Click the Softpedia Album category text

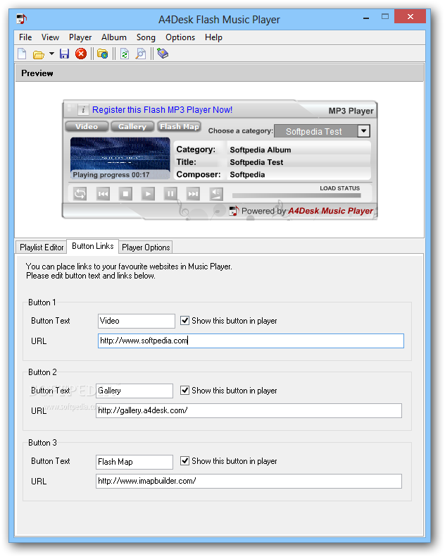click(260, 150)
